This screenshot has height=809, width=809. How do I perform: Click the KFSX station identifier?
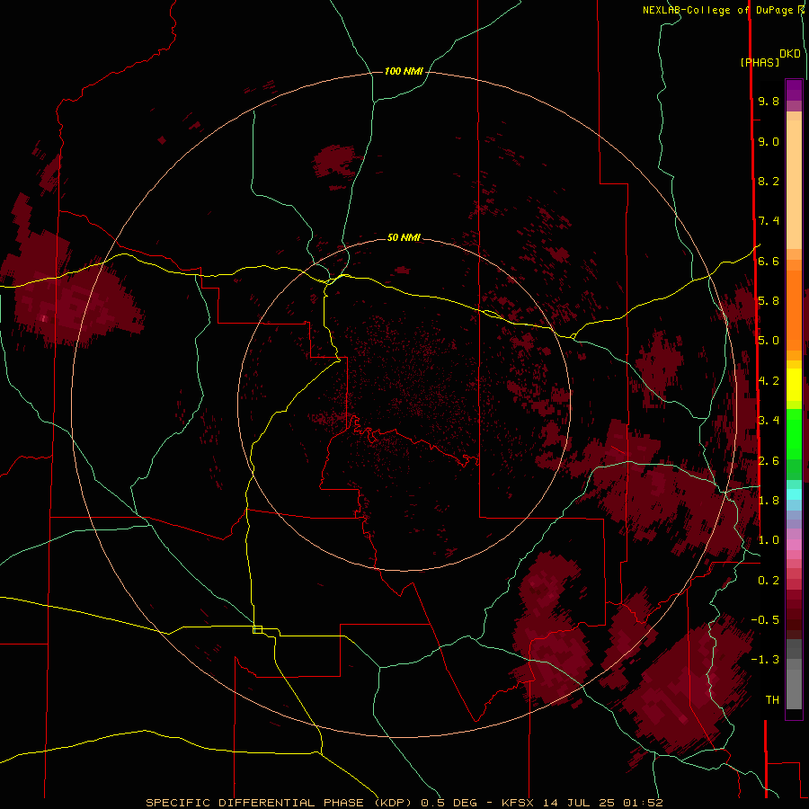(x=517, y=803)
